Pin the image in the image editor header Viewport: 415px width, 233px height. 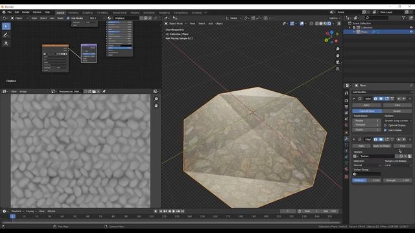tap(104, 91)
